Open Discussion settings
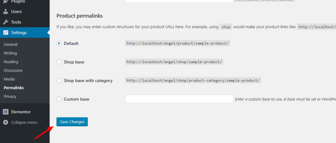 coord(13,70)
